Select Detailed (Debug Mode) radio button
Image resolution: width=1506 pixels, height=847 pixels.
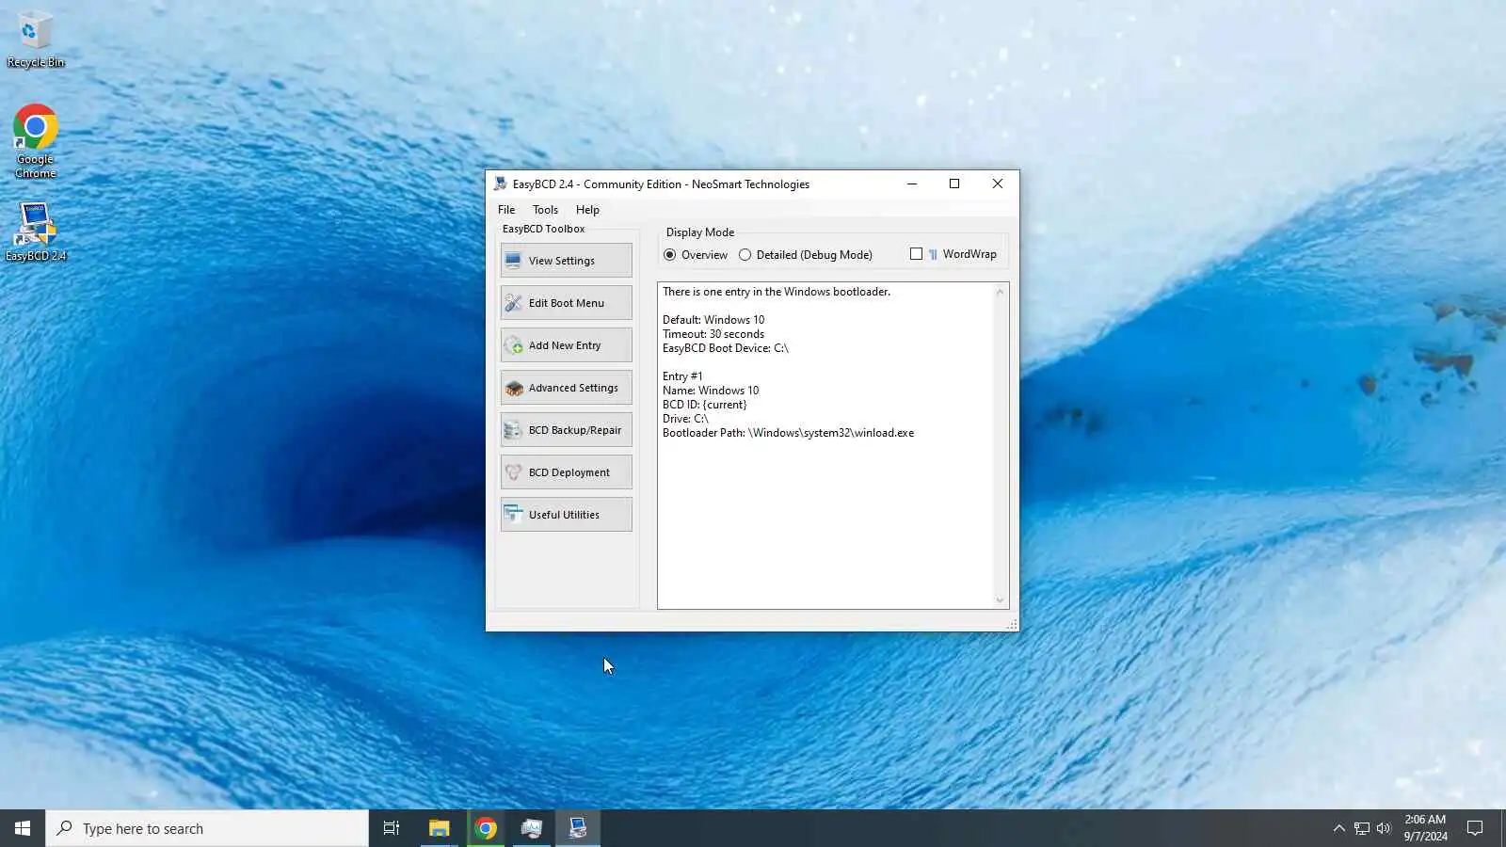click(x=806, y=255)
